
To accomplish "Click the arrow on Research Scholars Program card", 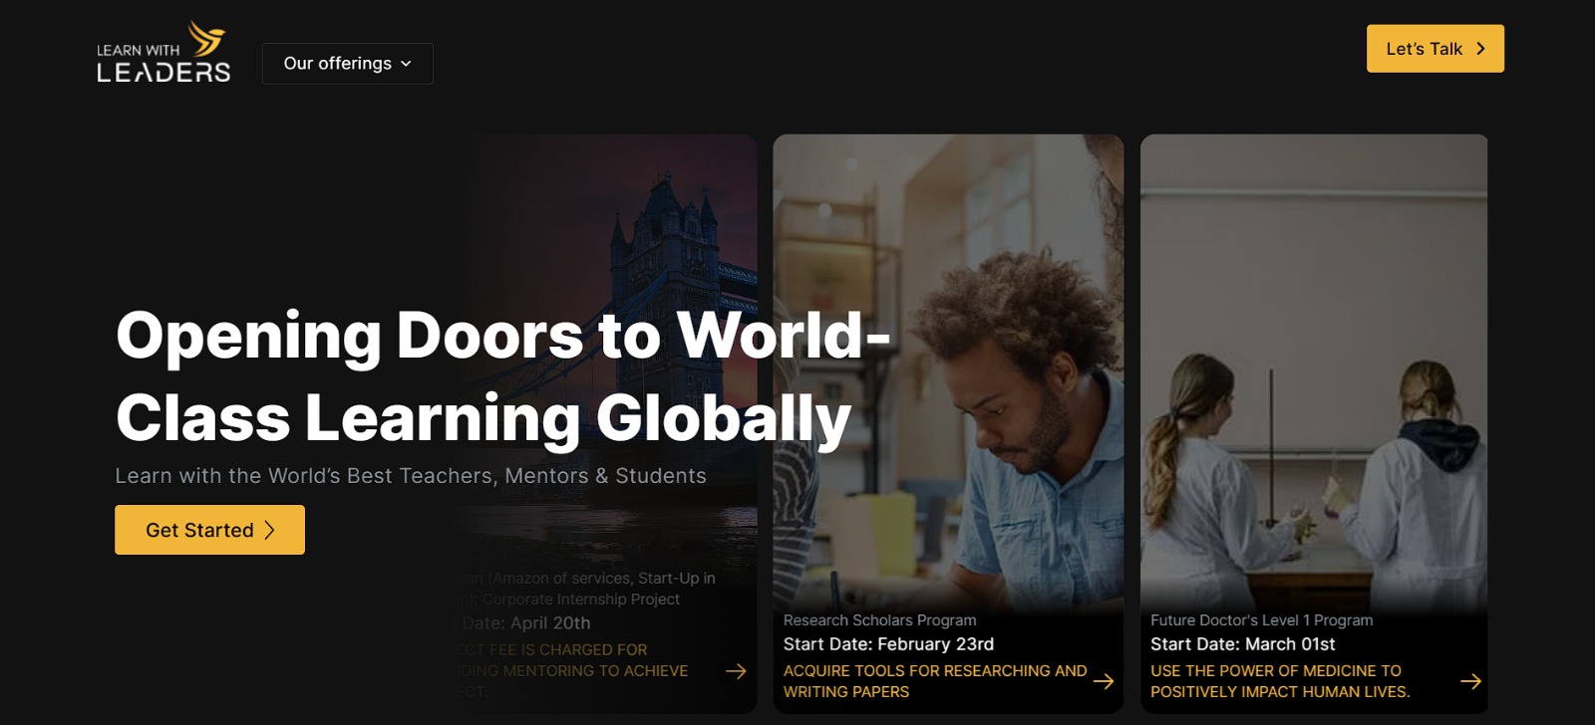I will click(1103, 681).
